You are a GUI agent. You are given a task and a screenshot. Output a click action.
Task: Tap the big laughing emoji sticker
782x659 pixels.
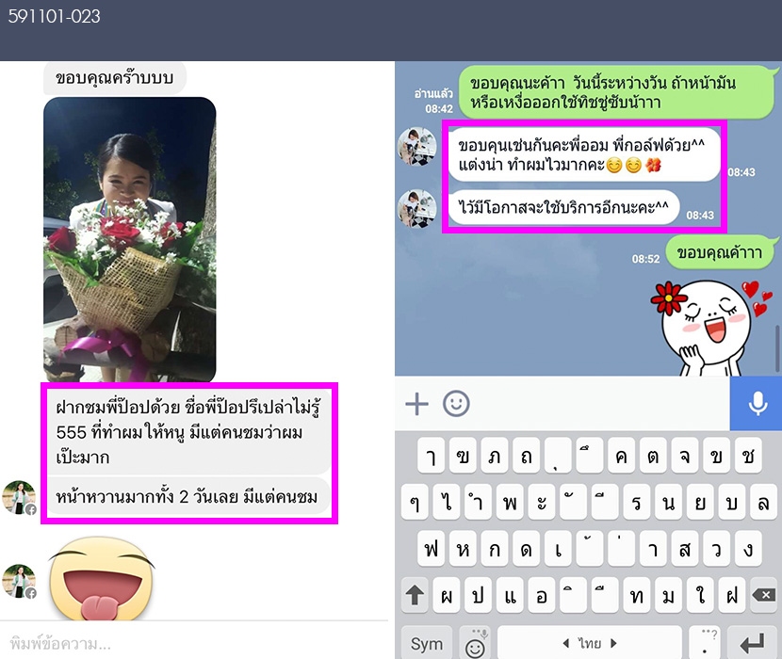coord(102,579)
